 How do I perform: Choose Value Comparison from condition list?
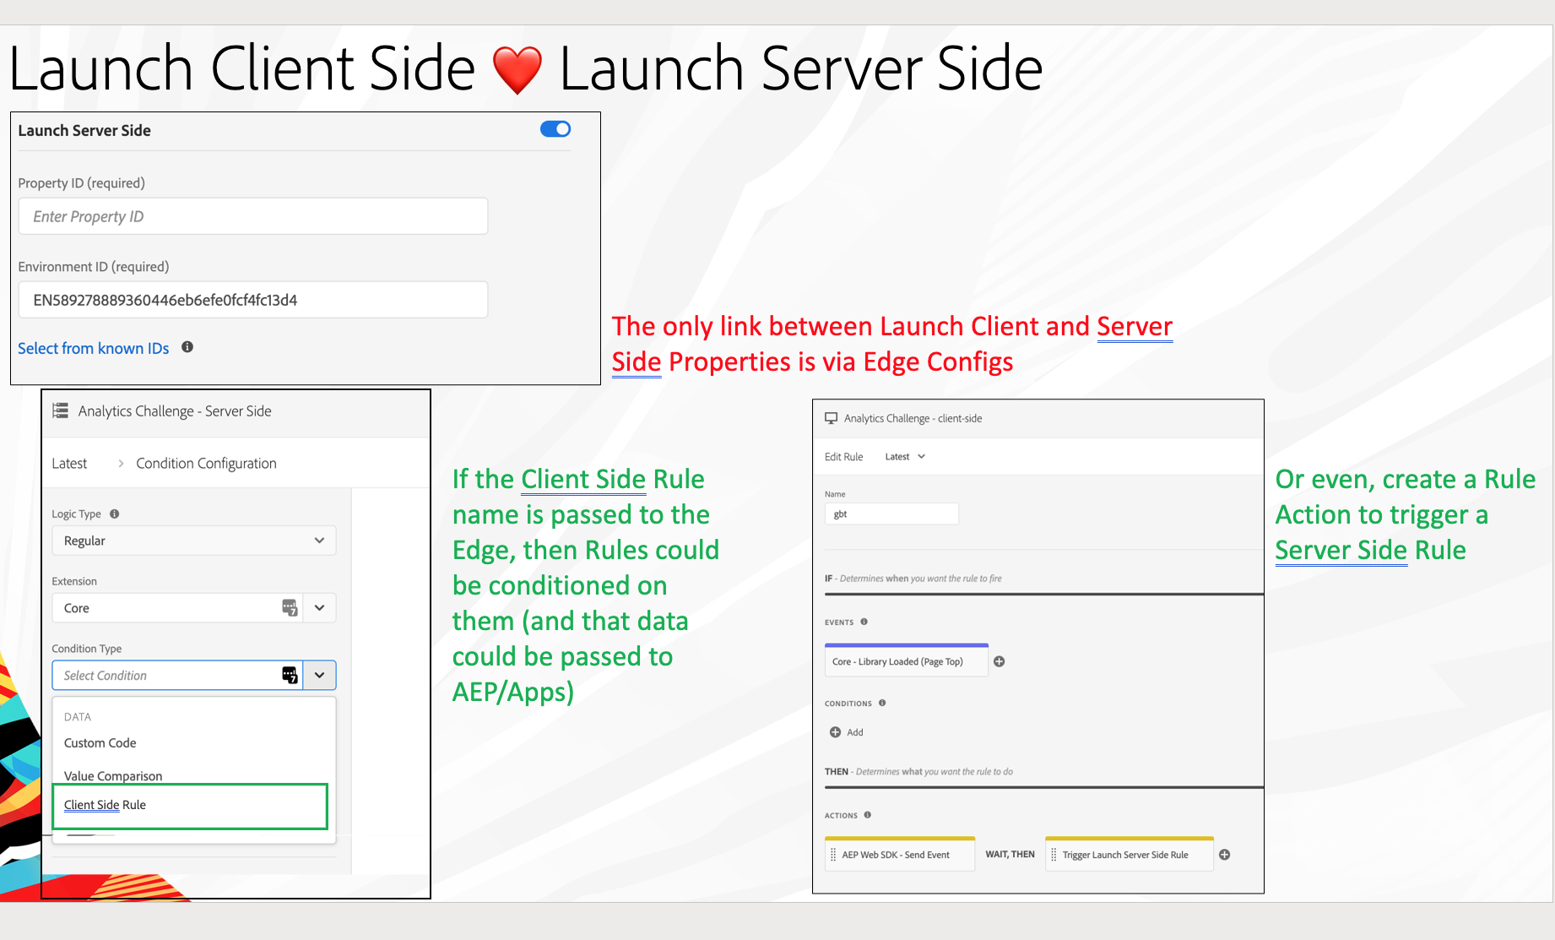pyautogui.click(x=113, y=776)
